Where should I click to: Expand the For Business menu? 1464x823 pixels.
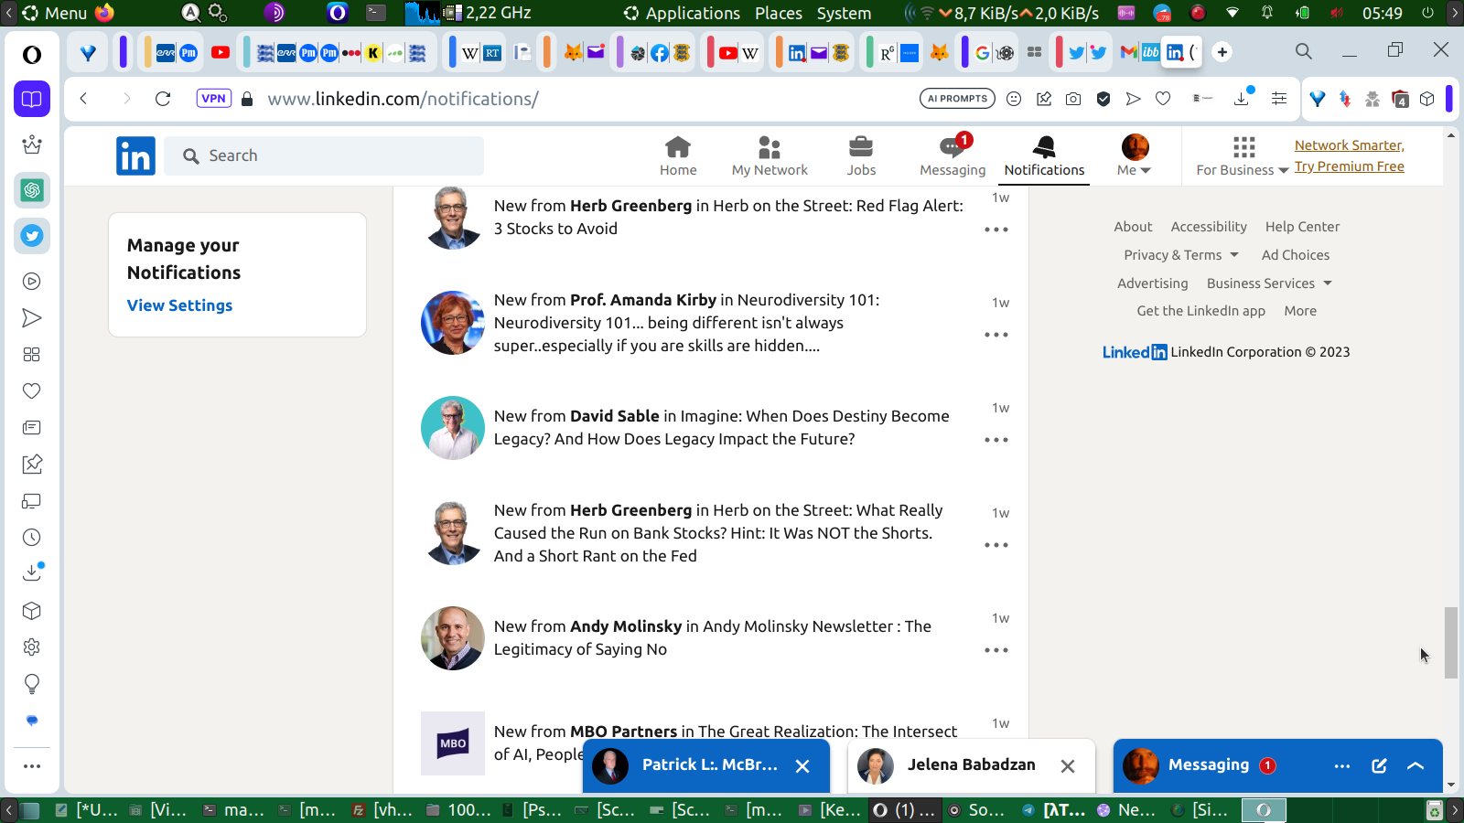1243,156
